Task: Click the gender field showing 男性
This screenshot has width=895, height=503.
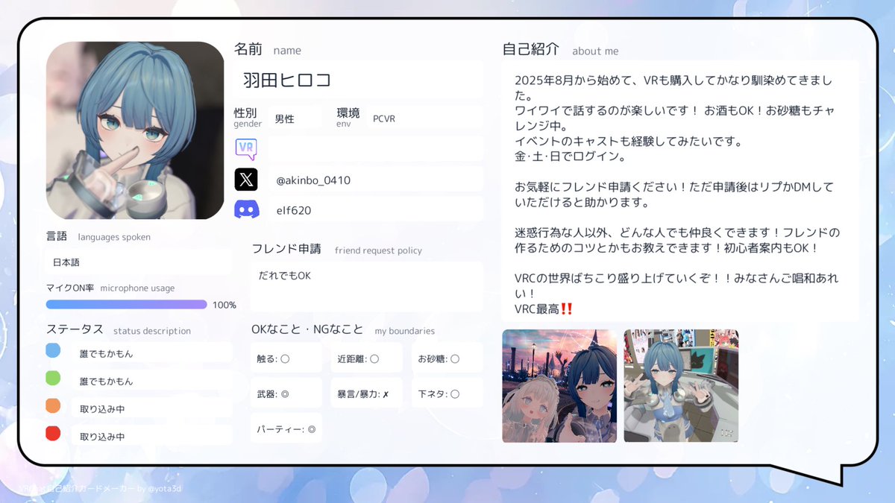Action: click(x=295, y=118)
